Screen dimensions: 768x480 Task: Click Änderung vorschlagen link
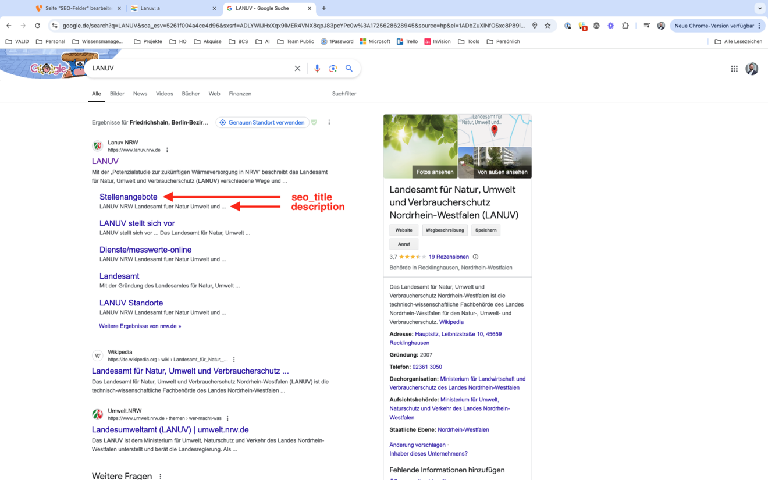click(x=417, y=445)
